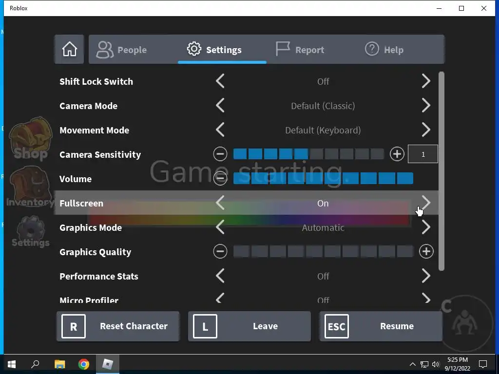This screenshot has height=374, width=499.
Task: Click the Roblox taskbar icon
Action: [108, 364]
